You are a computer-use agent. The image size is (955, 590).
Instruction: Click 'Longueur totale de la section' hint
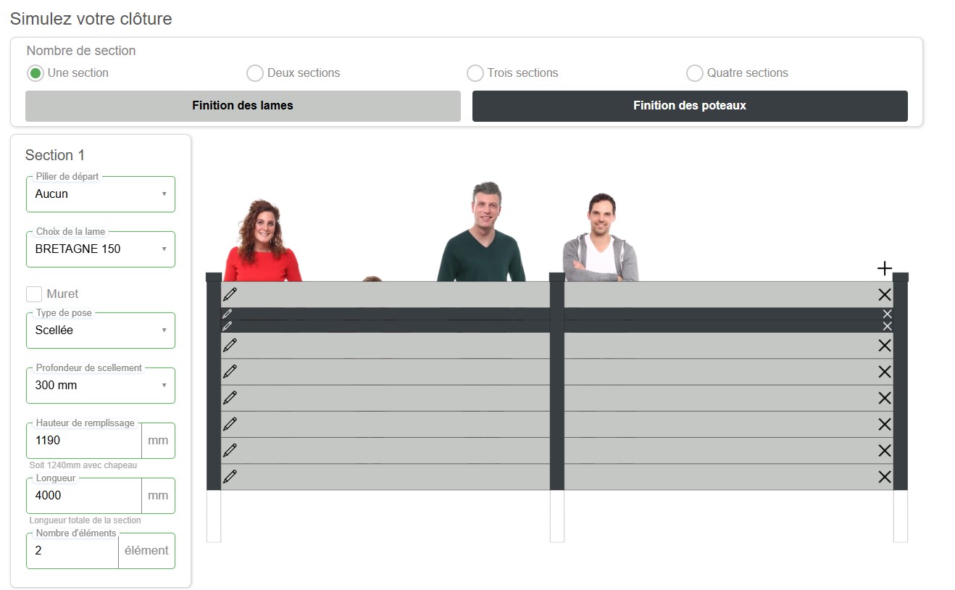pos(86,520)
